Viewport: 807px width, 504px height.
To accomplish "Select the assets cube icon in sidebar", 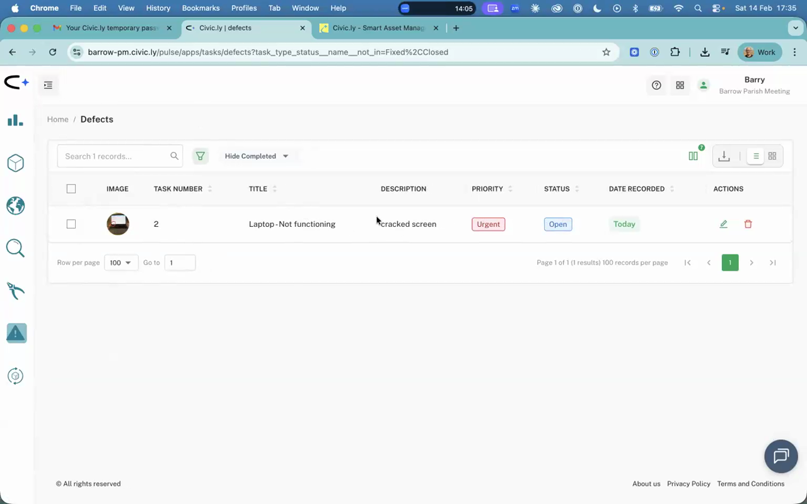I will [15, 163].
